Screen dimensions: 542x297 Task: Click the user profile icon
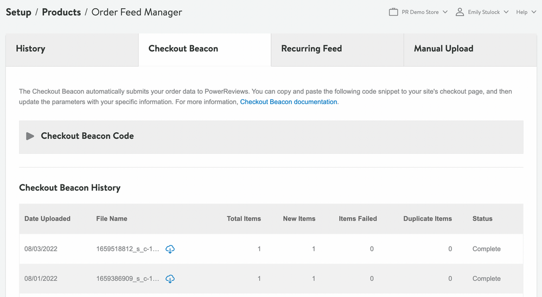[460, 12]
